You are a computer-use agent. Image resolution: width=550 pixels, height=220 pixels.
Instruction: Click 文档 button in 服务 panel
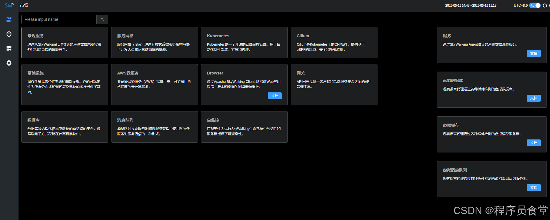click(x=534, y=53)
